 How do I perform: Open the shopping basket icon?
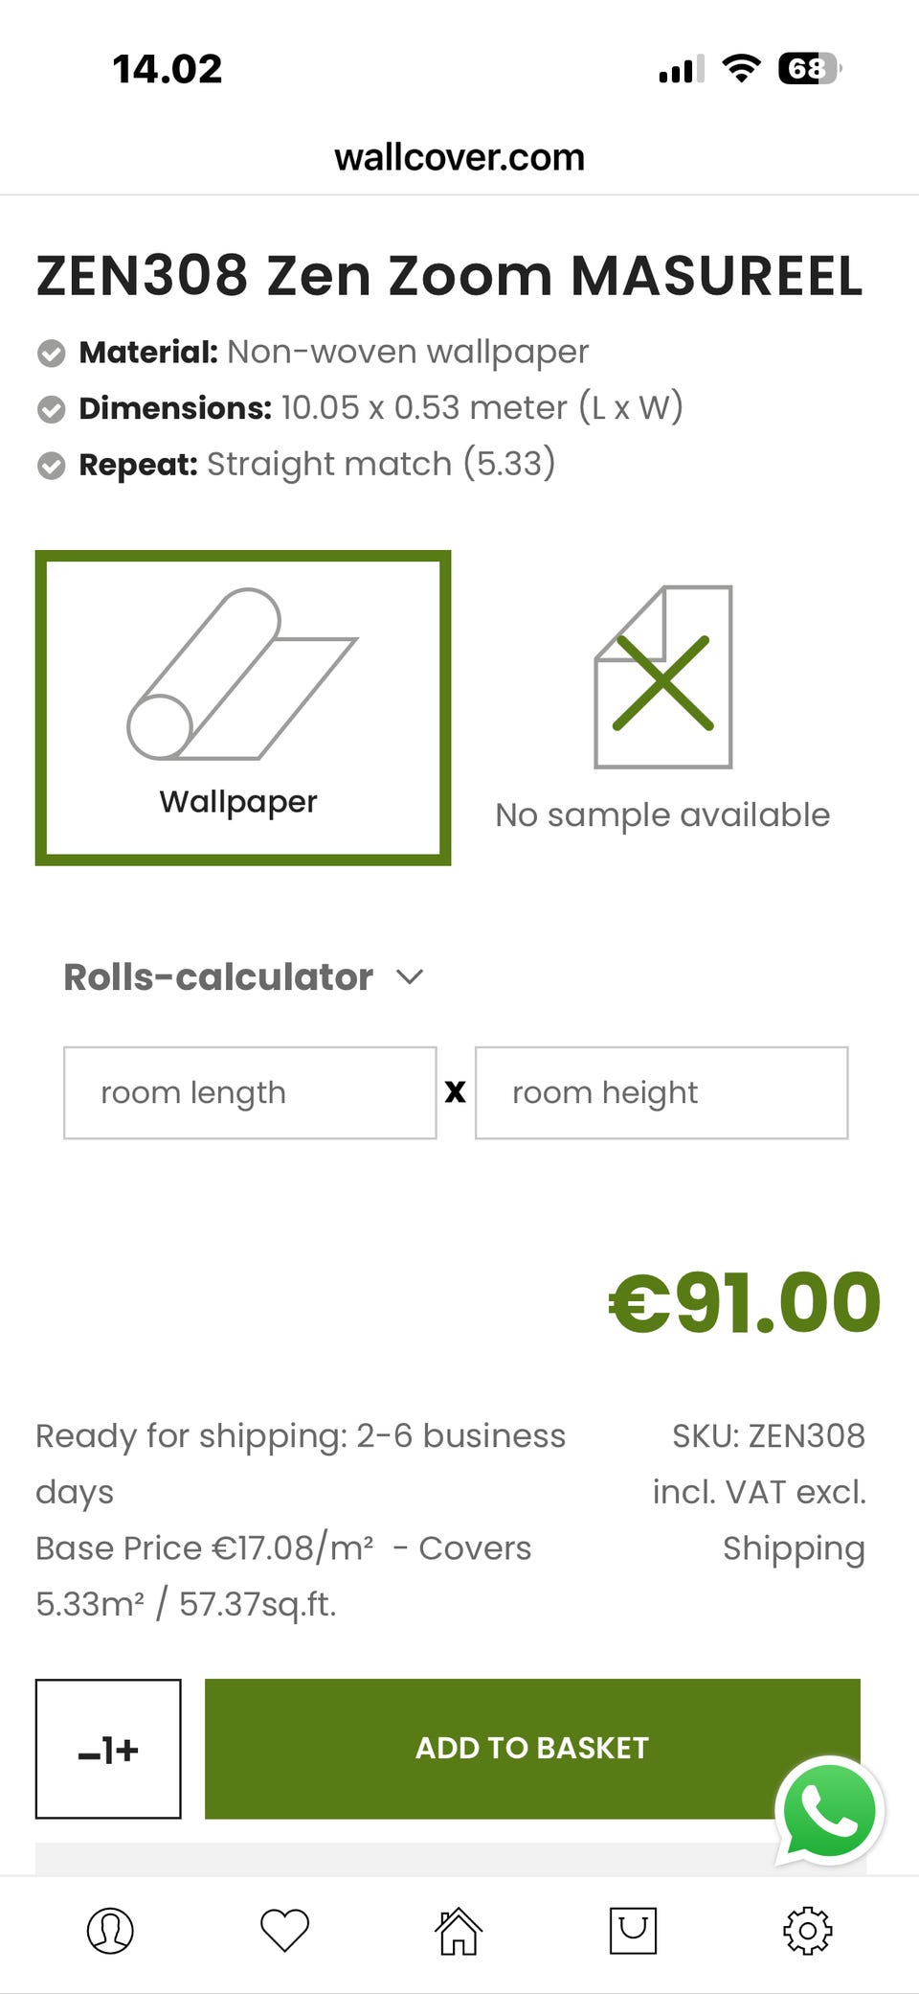coord(633,1930)
